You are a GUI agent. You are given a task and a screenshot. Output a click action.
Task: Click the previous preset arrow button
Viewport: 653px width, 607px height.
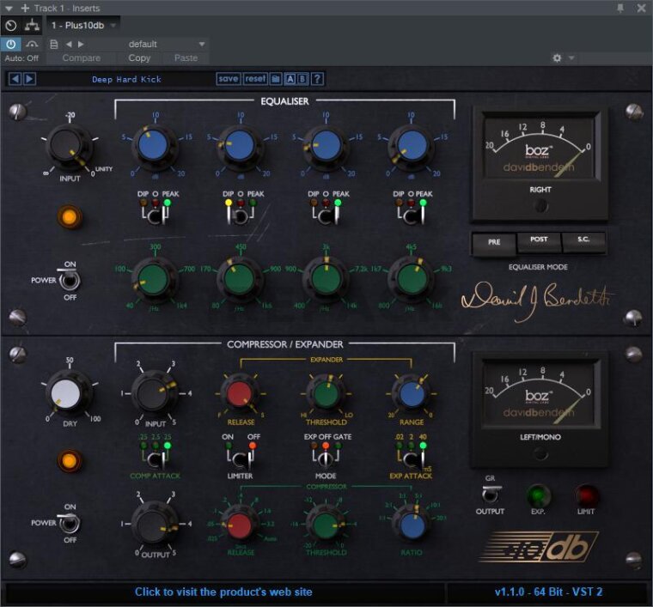(15, 79)
